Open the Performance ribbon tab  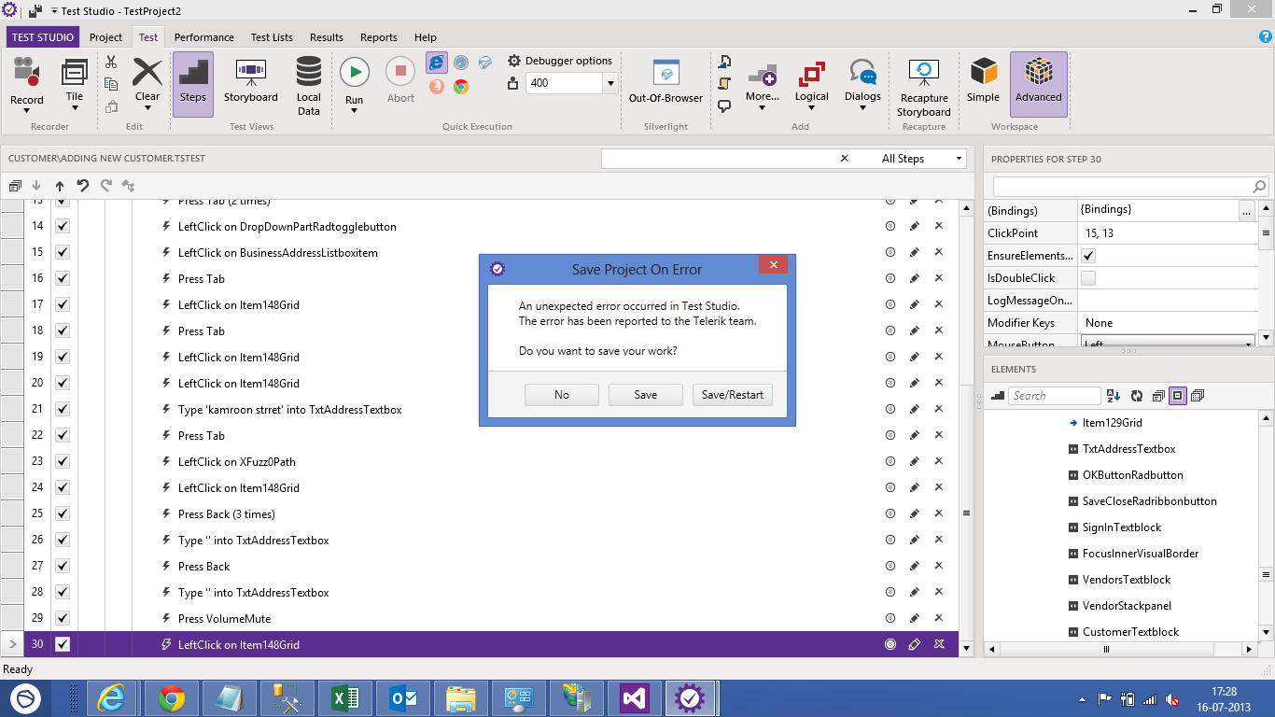[x=203, y=37]
